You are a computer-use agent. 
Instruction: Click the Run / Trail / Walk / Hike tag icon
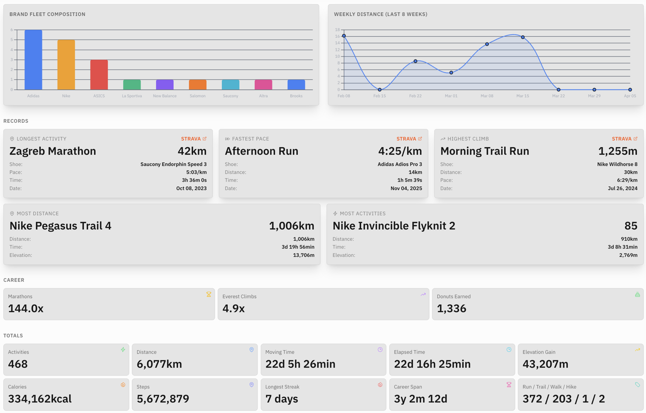click(x=637, y=385)
